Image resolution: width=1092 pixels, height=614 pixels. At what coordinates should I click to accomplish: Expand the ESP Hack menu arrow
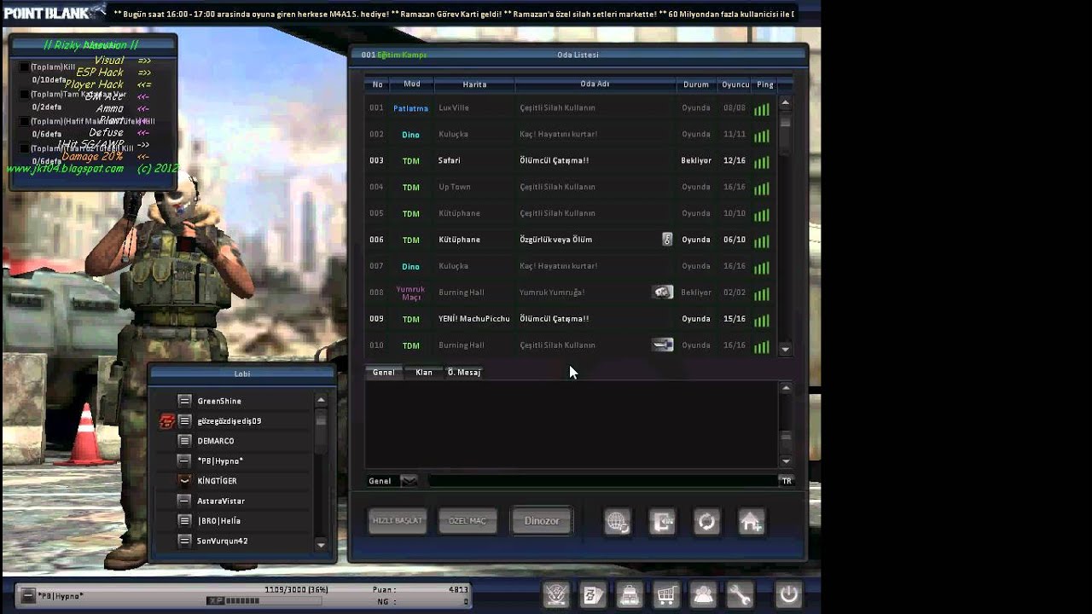pos(143,72)
